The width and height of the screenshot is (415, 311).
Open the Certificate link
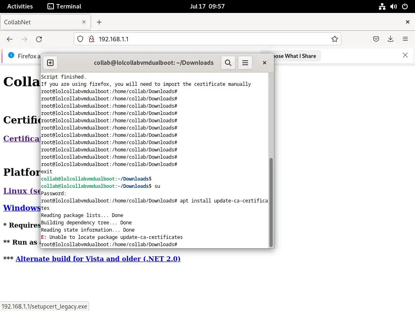[x=22, y=138]
